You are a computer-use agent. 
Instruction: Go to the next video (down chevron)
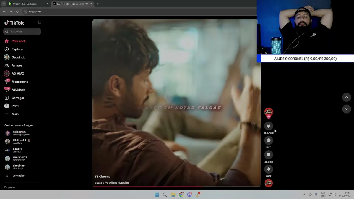click(x=347, y=109)
